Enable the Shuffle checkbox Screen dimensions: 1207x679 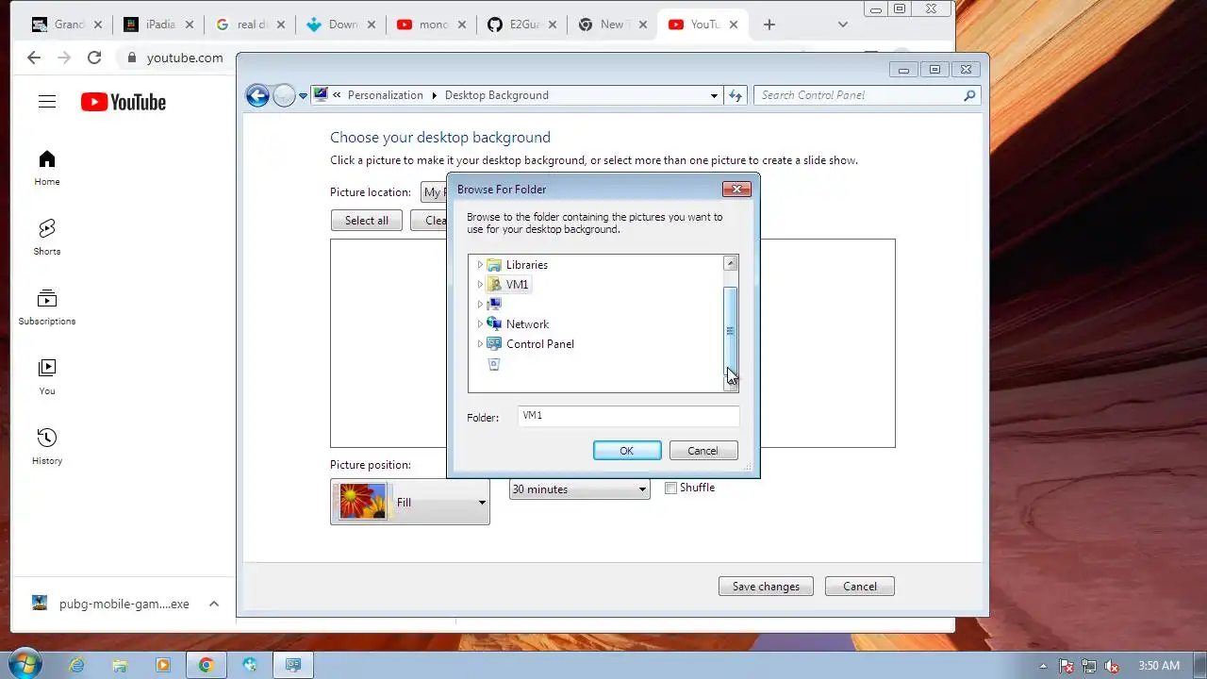coord(671,488)
